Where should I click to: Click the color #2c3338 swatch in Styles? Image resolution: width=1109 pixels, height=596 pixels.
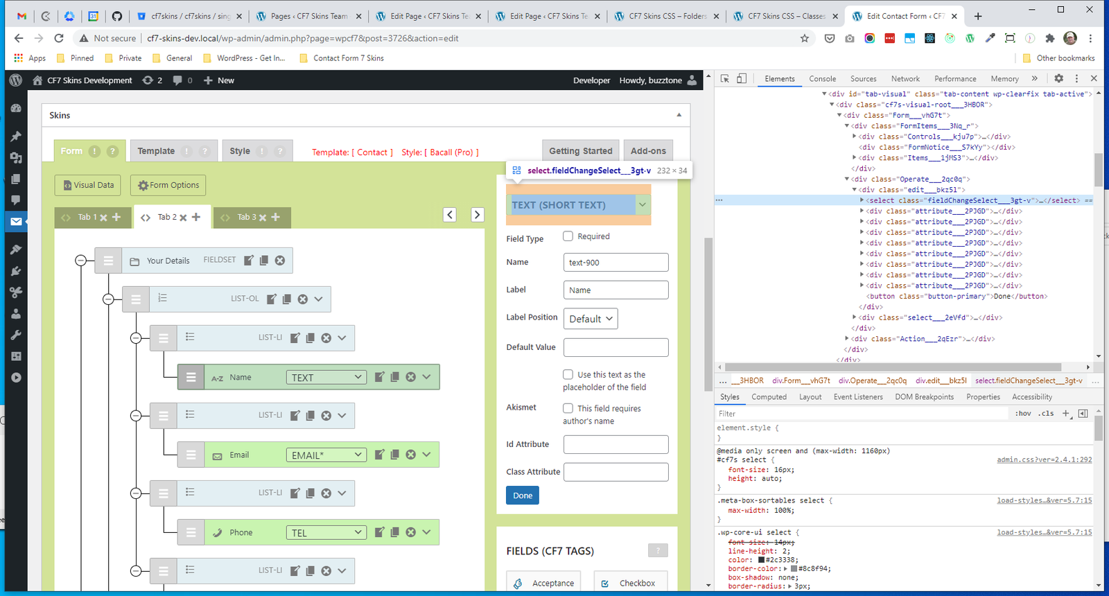coord(761,560)
